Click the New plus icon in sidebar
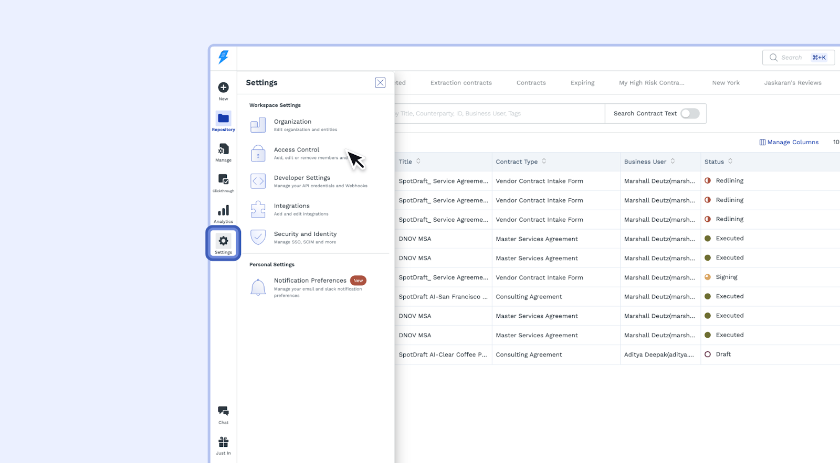 [223, 88]
